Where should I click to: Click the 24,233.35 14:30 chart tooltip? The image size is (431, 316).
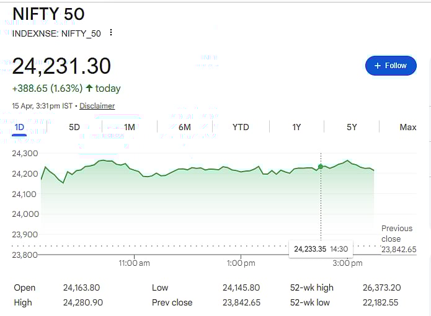pyautogui.click(x=321, y=248)
